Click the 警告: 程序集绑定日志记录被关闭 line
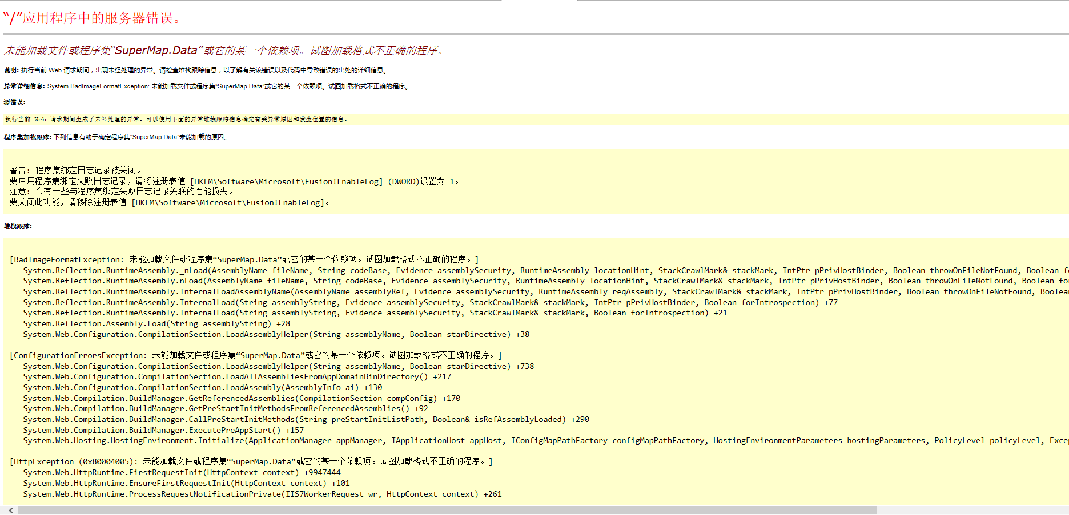The height and width of the screenshot is (515, 1069). [x=75, y=170]
